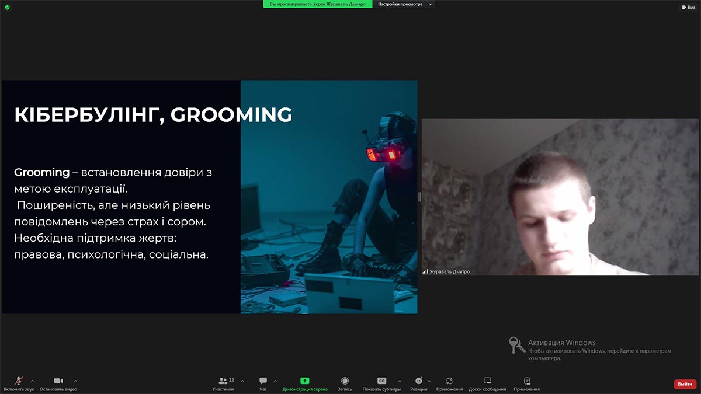This screenshot has width=701, height=394.
Task: Click the Вид view layout menu
Action: pos(688,7)
